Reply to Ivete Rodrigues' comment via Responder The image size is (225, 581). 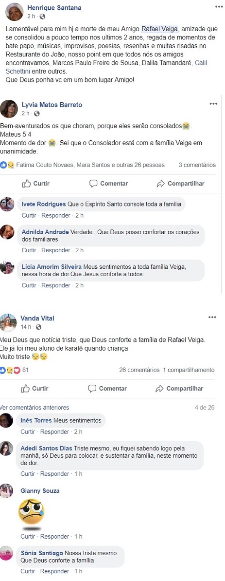56,215
